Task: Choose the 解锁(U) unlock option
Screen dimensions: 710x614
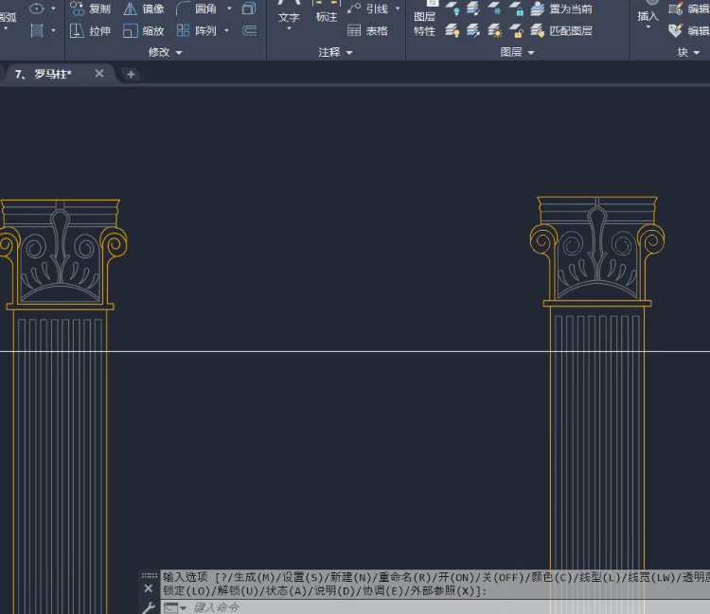Action: pyautogui.click(x=239, y=590)
